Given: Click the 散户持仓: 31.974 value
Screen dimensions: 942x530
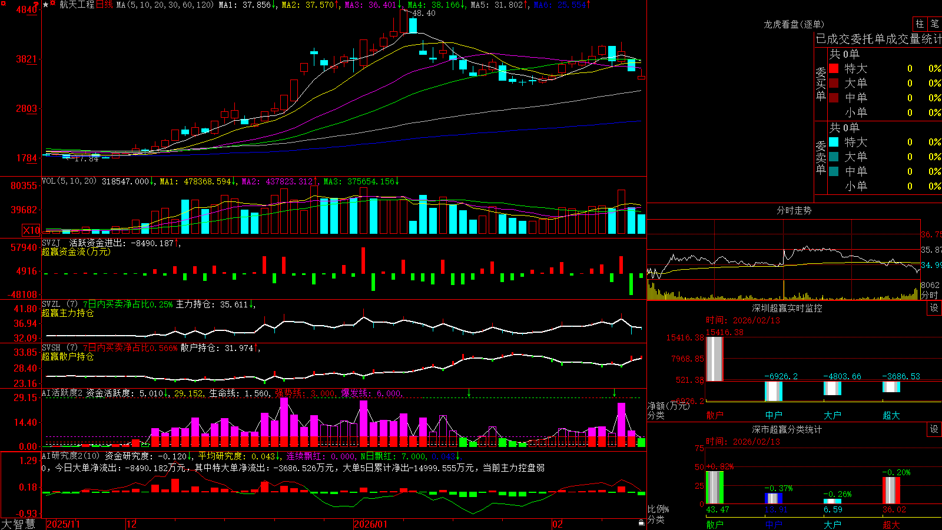Looking at the screenshot, I should [x=217, y=348].
